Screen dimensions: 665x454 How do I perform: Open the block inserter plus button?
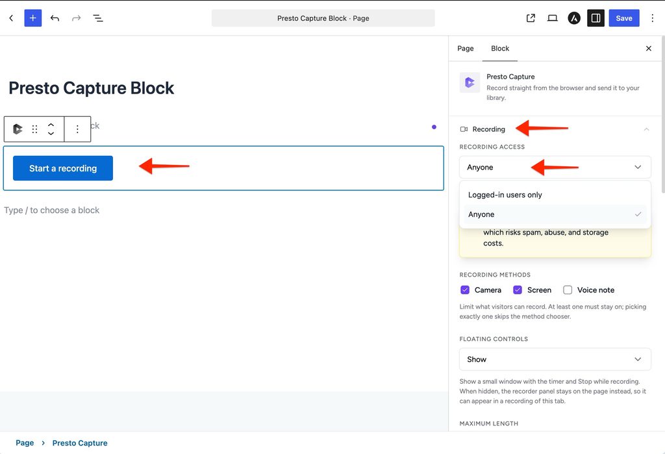coord(33,18)
